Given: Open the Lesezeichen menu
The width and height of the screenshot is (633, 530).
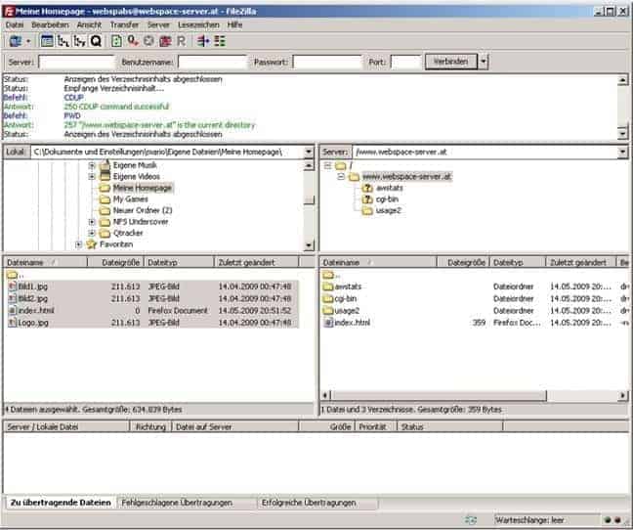Looking at the screenshot, I should point(198,23).
